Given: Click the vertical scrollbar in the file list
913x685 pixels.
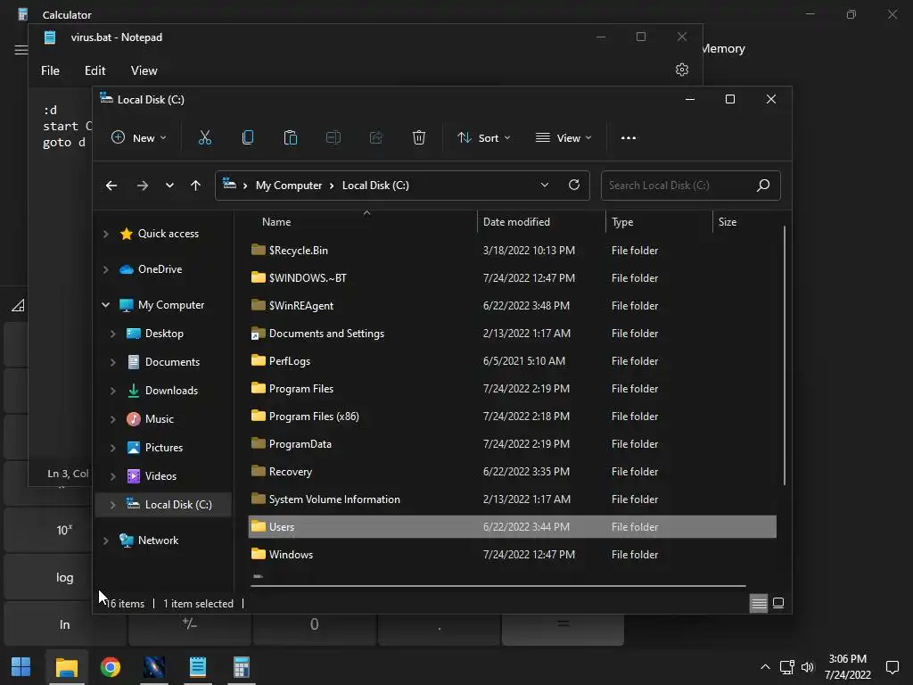Looking at the screenshot, I should (x=785, y=355).
